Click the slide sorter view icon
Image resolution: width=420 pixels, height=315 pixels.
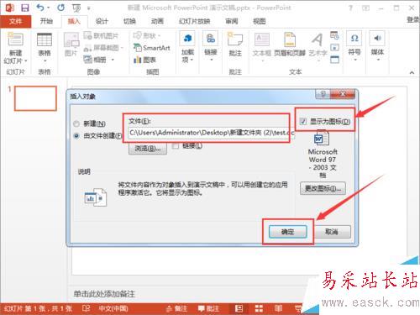coord(259,308)
